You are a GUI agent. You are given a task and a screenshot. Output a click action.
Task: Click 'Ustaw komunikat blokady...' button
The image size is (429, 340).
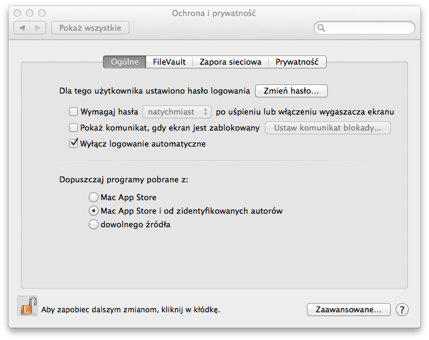(x=327, y=128)
